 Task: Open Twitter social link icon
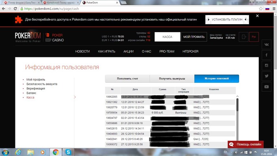(266, 76)
